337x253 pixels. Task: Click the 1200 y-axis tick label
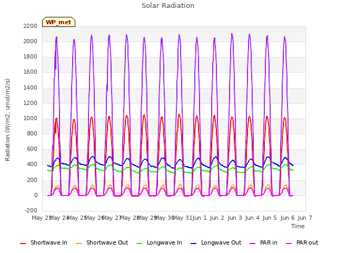click(31, 103)
